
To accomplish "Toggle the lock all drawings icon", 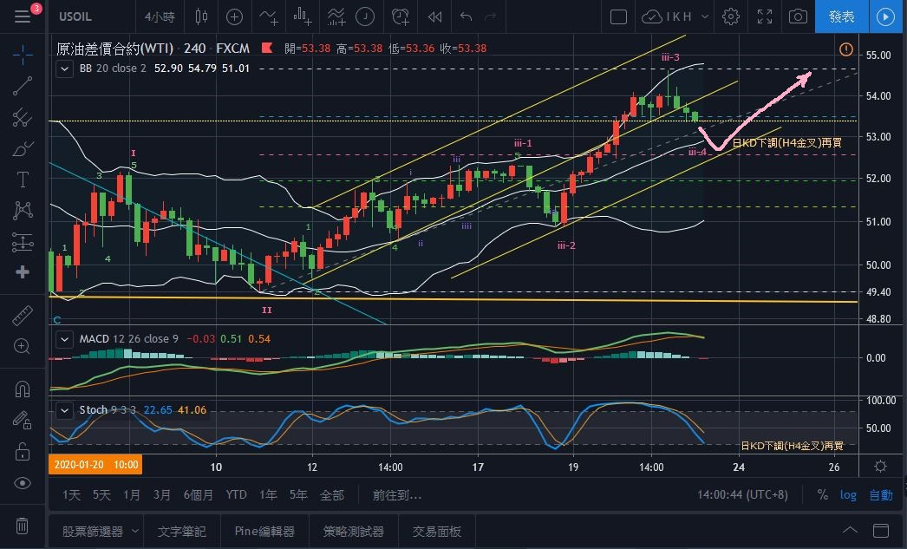I will point(23,451).
